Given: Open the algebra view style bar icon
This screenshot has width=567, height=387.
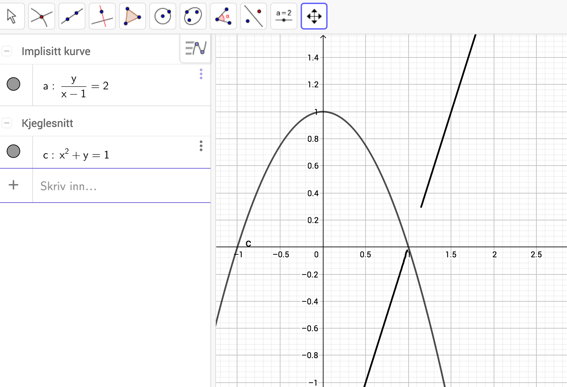Looking at the screenshot, I should [x=195, y=48].
